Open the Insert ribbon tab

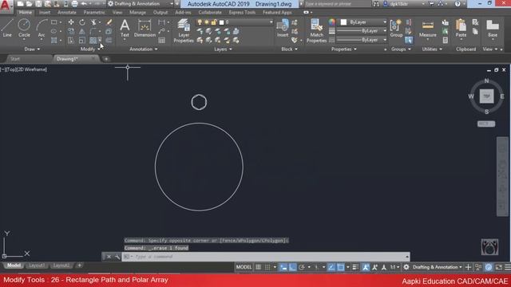[45, 13]
